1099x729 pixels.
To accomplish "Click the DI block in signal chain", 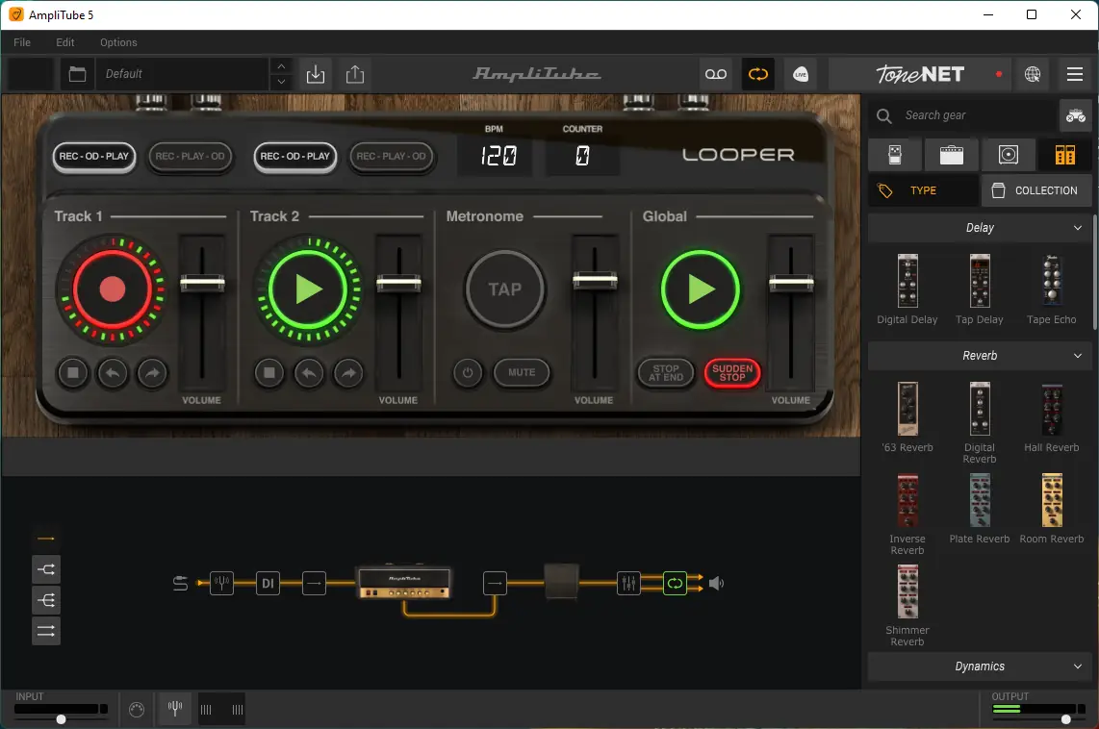I will [x=268, y=583].
